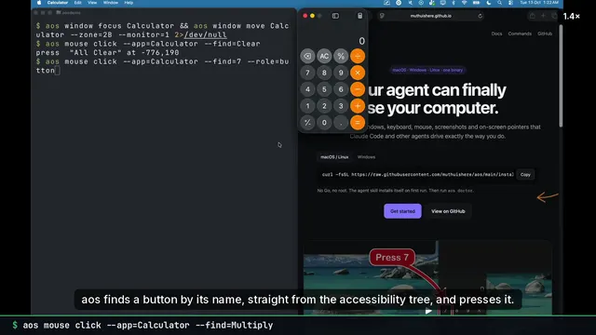
Task: Click the plus/minus sign toggle key
Action: pyautogui.click(x=307, y=122)
